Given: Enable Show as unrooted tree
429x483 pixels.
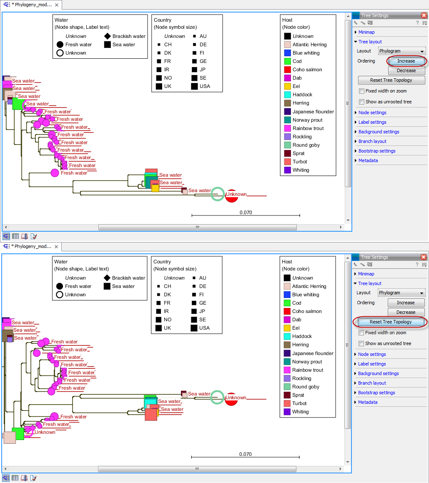Looking at the screenshot, I should pos(361,102).
